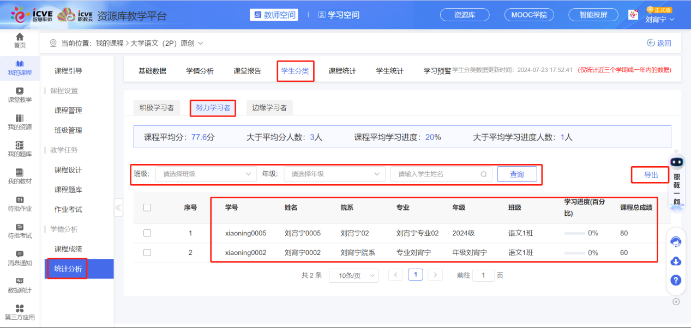Click the blue help question mark icon
The width and height of the screenshot is (691, 328).
click(x=676, y=280)
